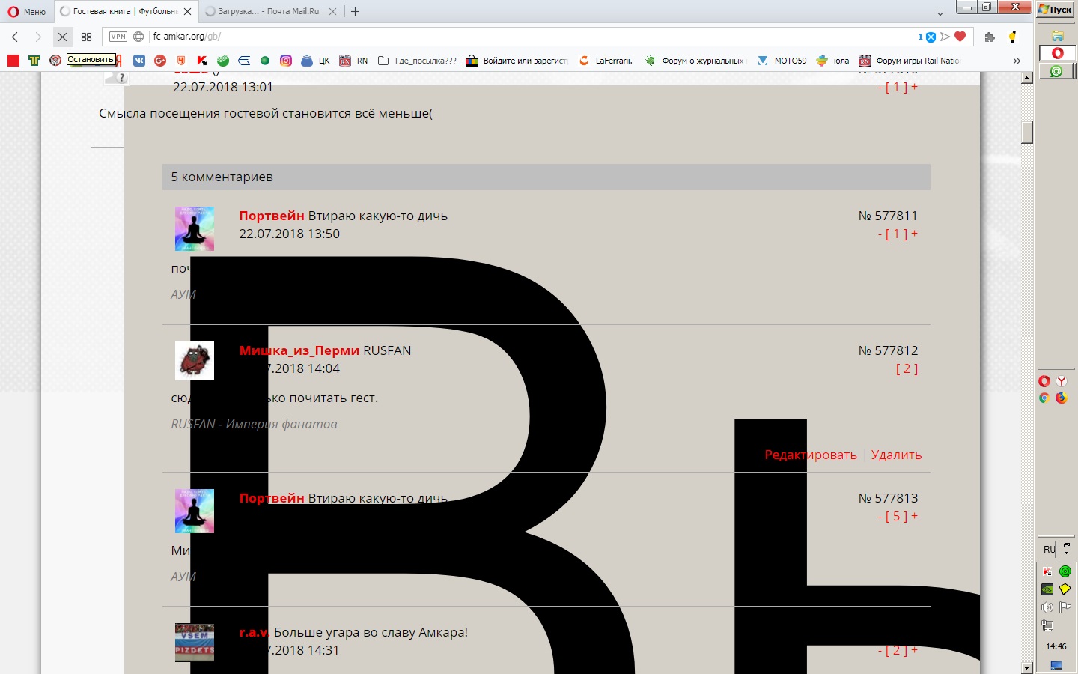Show site info globe icon
This screenshot has width=1078, height=674.
138,37
